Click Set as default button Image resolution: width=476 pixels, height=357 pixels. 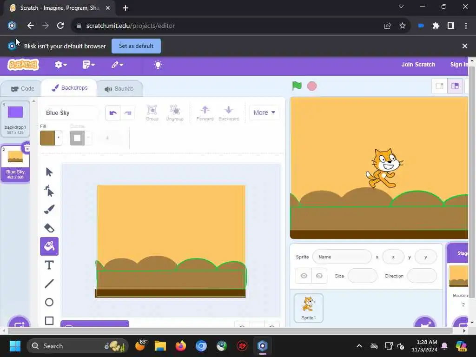click(136, 46)
